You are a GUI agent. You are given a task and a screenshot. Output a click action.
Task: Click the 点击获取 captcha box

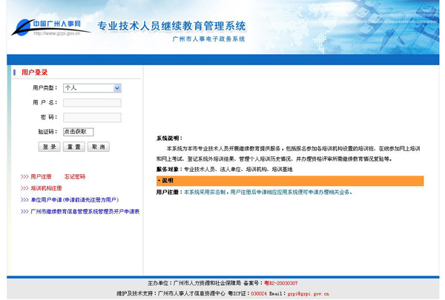pyautogui.click(x=78, y=132)
